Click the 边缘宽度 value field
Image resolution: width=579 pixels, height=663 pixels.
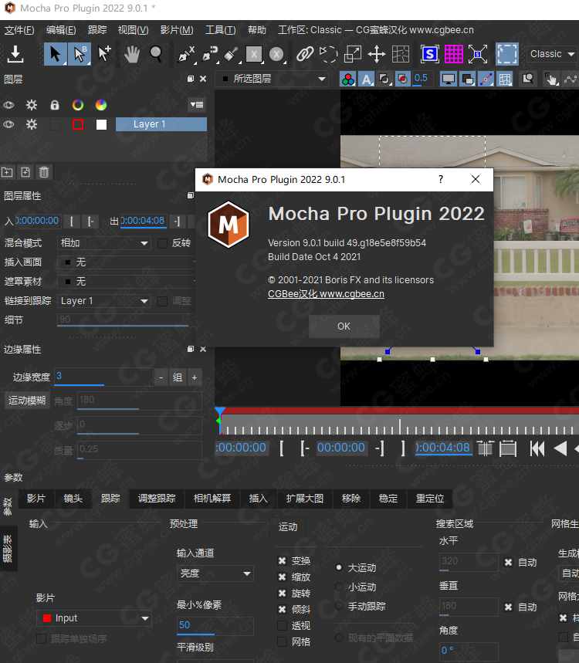[x=103, y=377]
